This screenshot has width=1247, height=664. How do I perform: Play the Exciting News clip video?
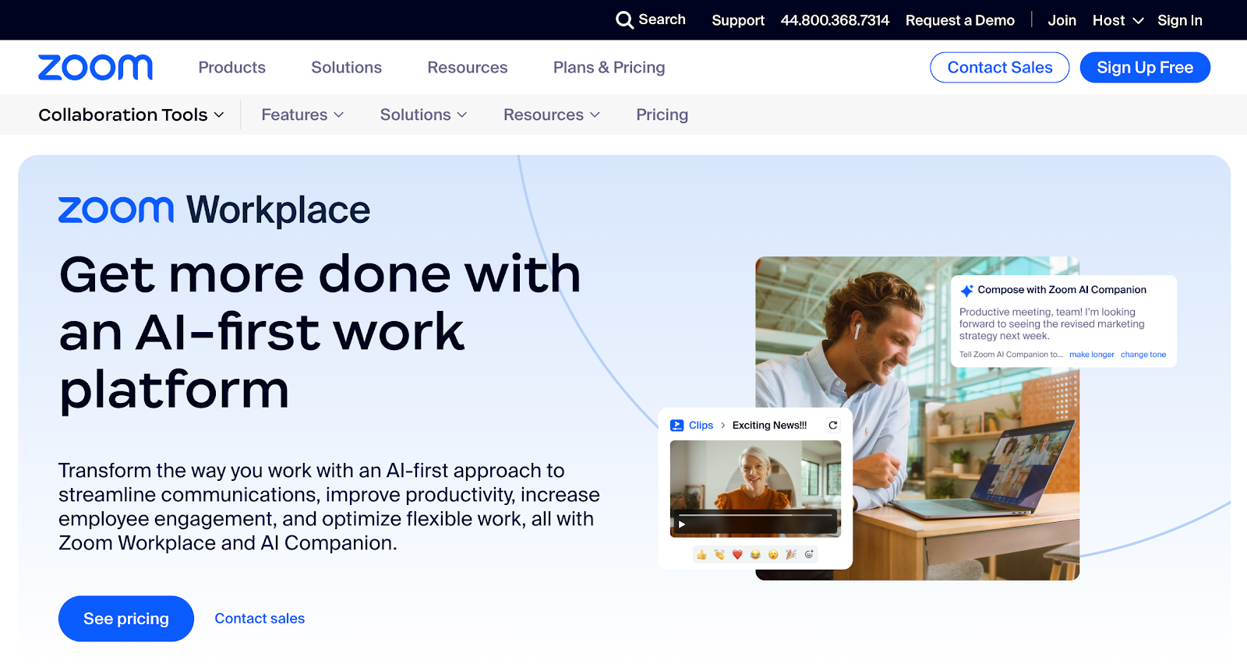click(682, 524)
